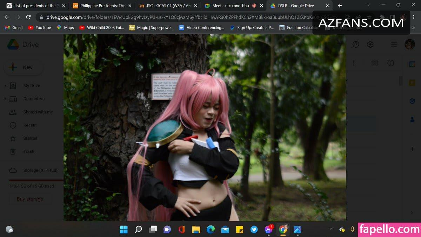Open My Drive in sidebar
Screen dimensions: 421x237
tap(32, 86)
